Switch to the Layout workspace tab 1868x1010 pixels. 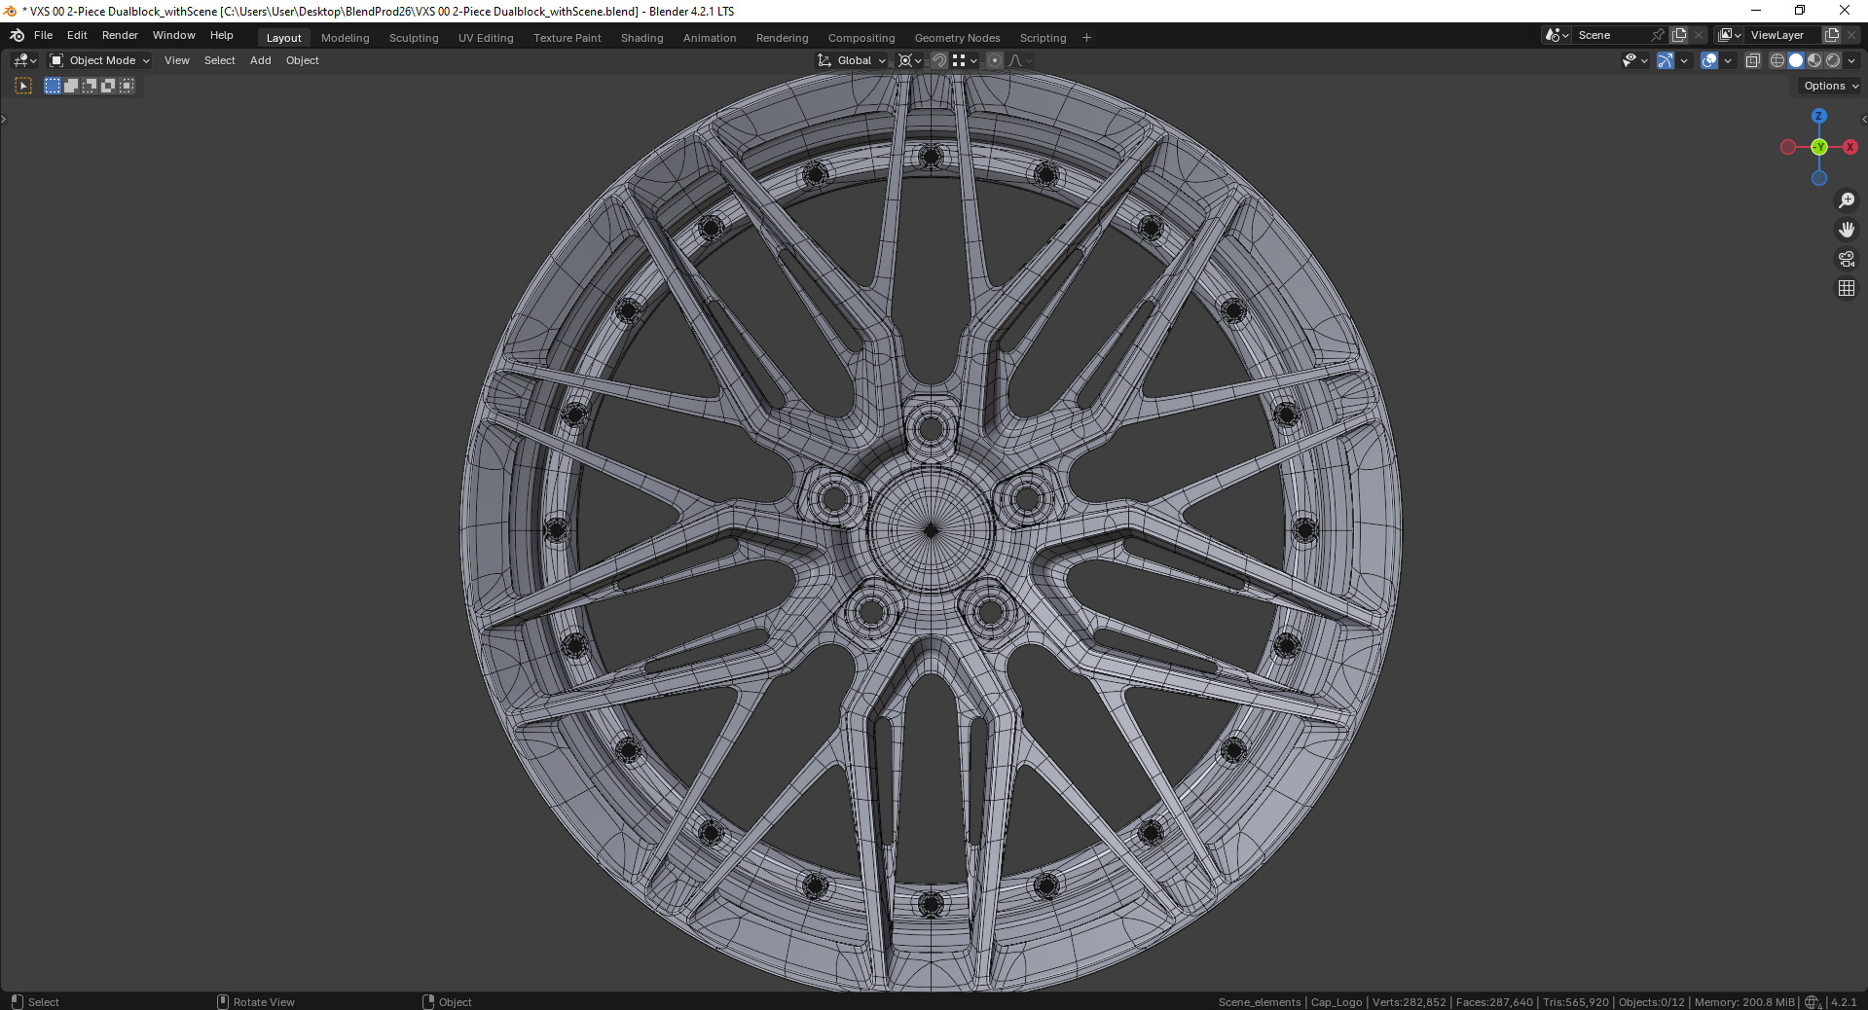[283, 38]
